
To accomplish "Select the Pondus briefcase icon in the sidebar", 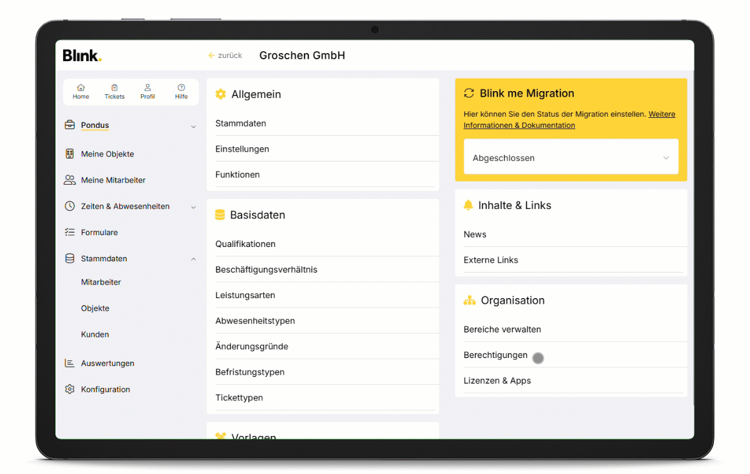I will coord(70,125).
